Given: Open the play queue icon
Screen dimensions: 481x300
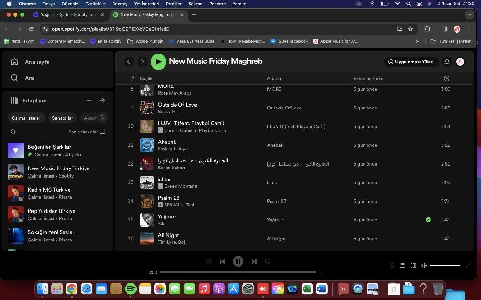Looking at the screenshot, I should click(x=403, y=265).
